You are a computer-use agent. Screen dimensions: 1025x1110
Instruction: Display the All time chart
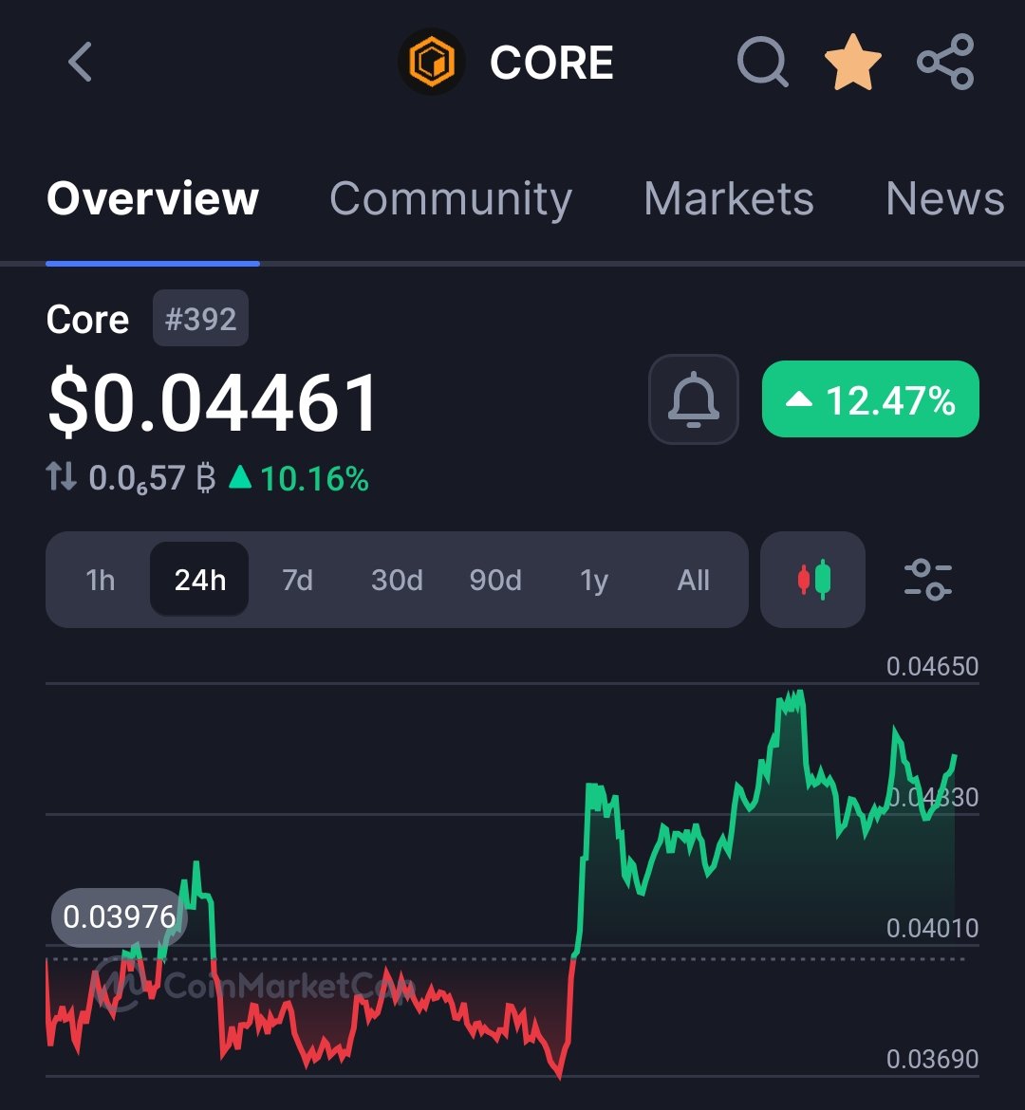click(x=693, y=580)
